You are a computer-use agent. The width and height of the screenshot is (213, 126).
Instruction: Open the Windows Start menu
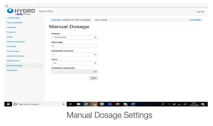coord(8,104)
